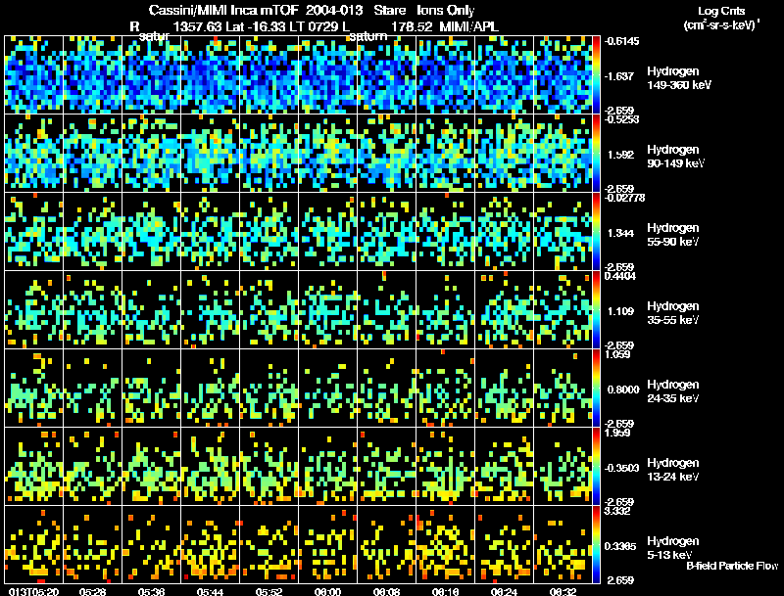Click the color bar beside the 55-90 keV row
Screen dimensions: 784x596
[x=596, y=232]
